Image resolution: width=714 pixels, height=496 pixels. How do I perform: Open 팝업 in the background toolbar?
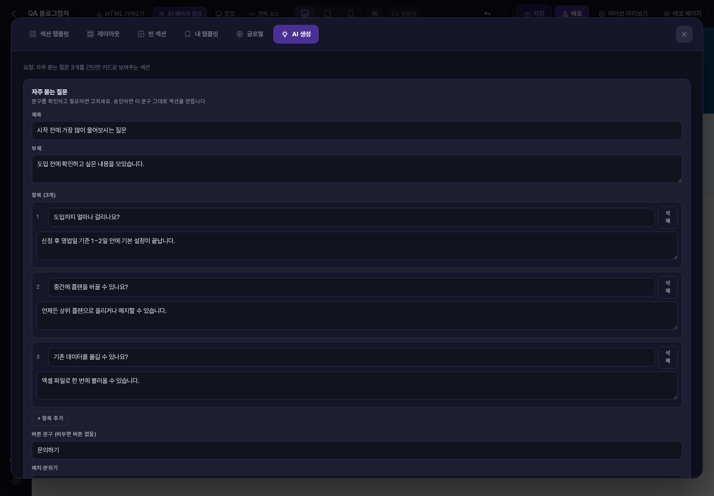(225, 14)
